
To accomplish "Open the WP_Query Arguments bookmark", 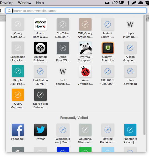I will coord(85,24).
